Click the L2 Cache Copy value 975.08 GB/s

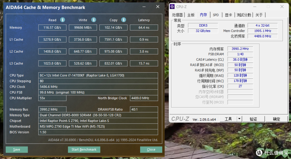pos(113,51)
